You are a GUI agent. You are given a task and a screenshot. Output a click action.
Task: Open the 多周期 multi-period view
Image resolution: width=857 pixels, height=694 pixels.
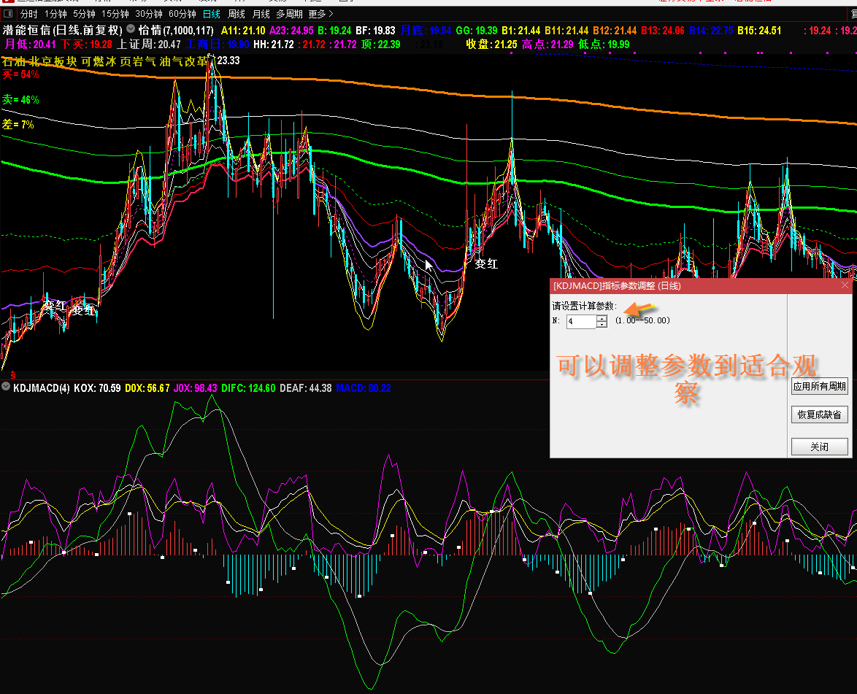289,14
